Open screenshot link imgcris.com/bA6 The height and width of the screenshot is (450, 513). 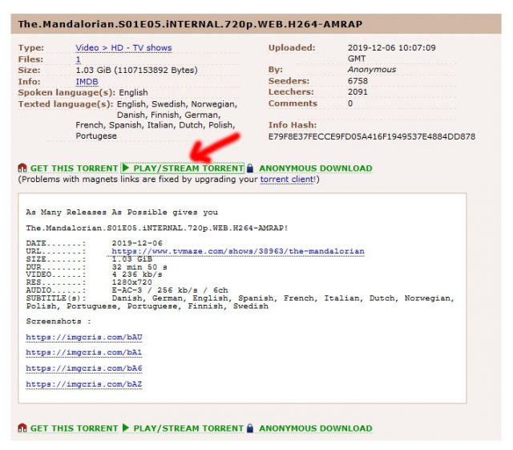pos(84,368)
